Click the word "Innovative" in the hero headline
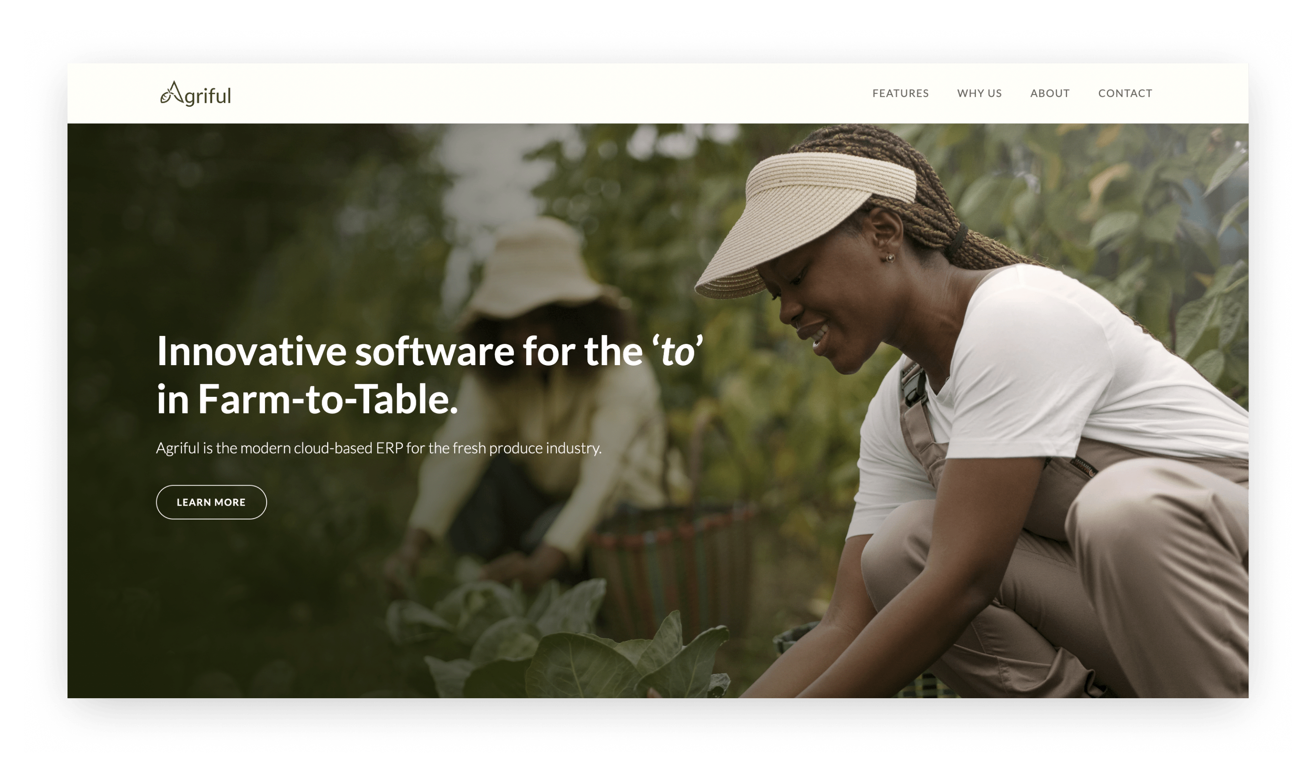Viewport: 1316px width, 762px height. click(x=251, y=351)
